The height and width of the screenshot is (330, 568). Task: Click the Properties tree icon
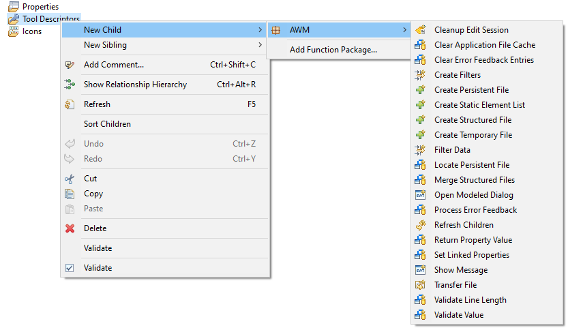click(14, 6)
